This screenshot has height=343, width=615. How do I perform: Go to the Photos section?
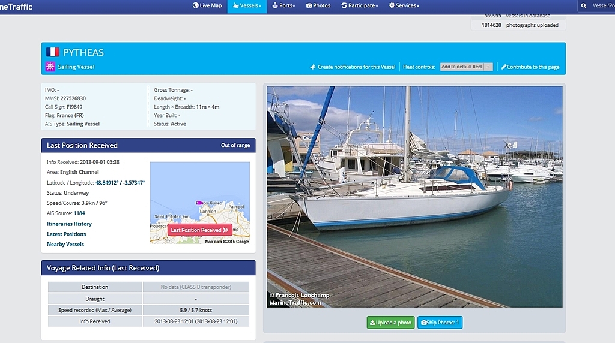point(318,5)
